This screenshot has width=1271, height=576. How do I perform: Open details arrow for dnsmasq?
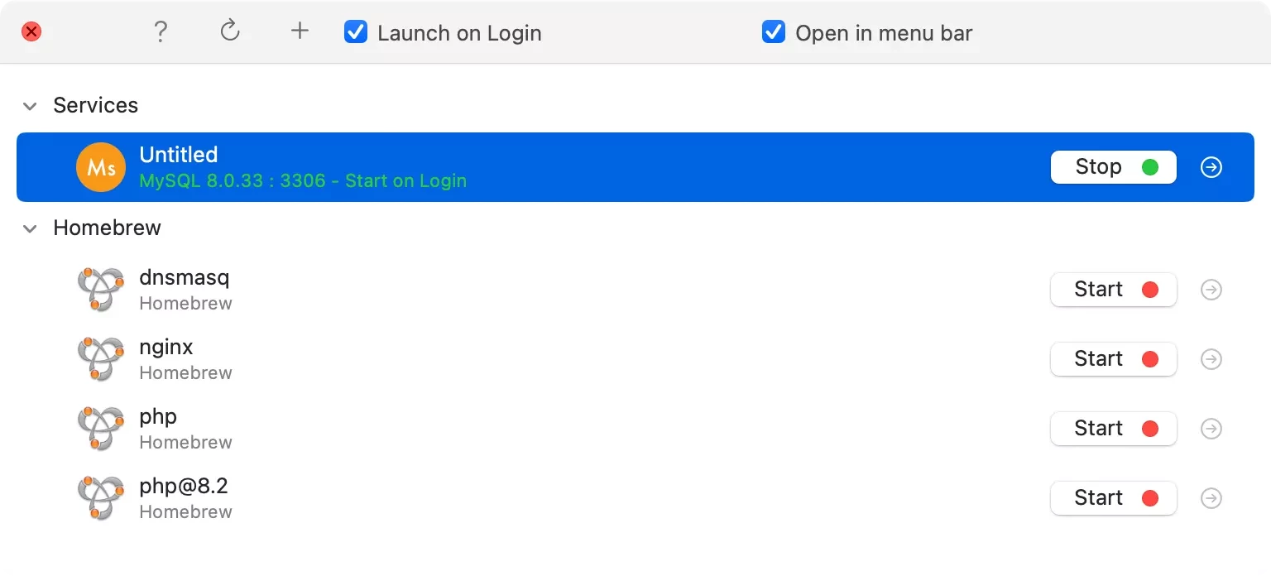tap(1211, 290)
